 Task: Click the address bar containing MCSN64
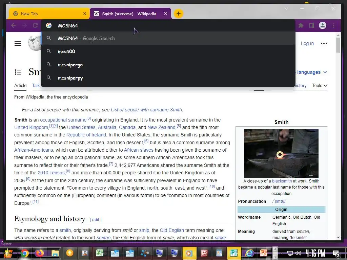[x=168, y=26]
